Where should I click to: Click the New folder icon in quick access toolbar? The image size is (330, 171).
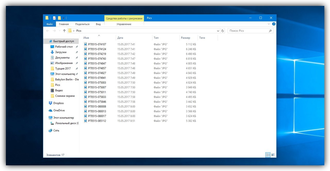(x=59, y=18)
